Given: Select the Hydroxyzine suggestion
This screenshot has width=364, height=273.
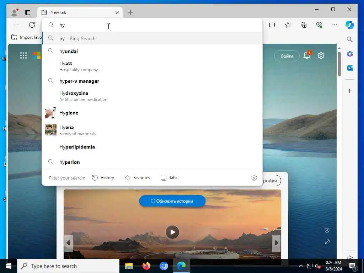Looking at the screenshot, I should pyautogui.click(x=152, y=96).
